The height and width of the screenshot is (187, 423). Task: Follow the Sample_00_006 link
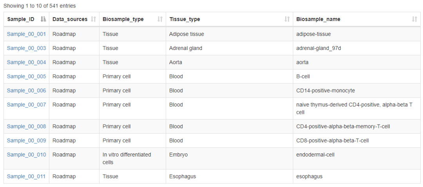26,90
